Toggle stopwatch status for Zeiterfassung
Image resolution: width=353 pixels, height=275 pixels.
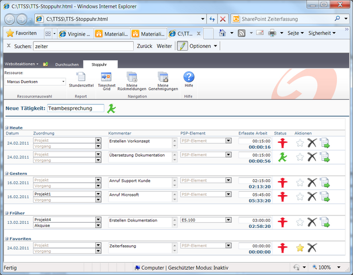[x=282, y=248]
